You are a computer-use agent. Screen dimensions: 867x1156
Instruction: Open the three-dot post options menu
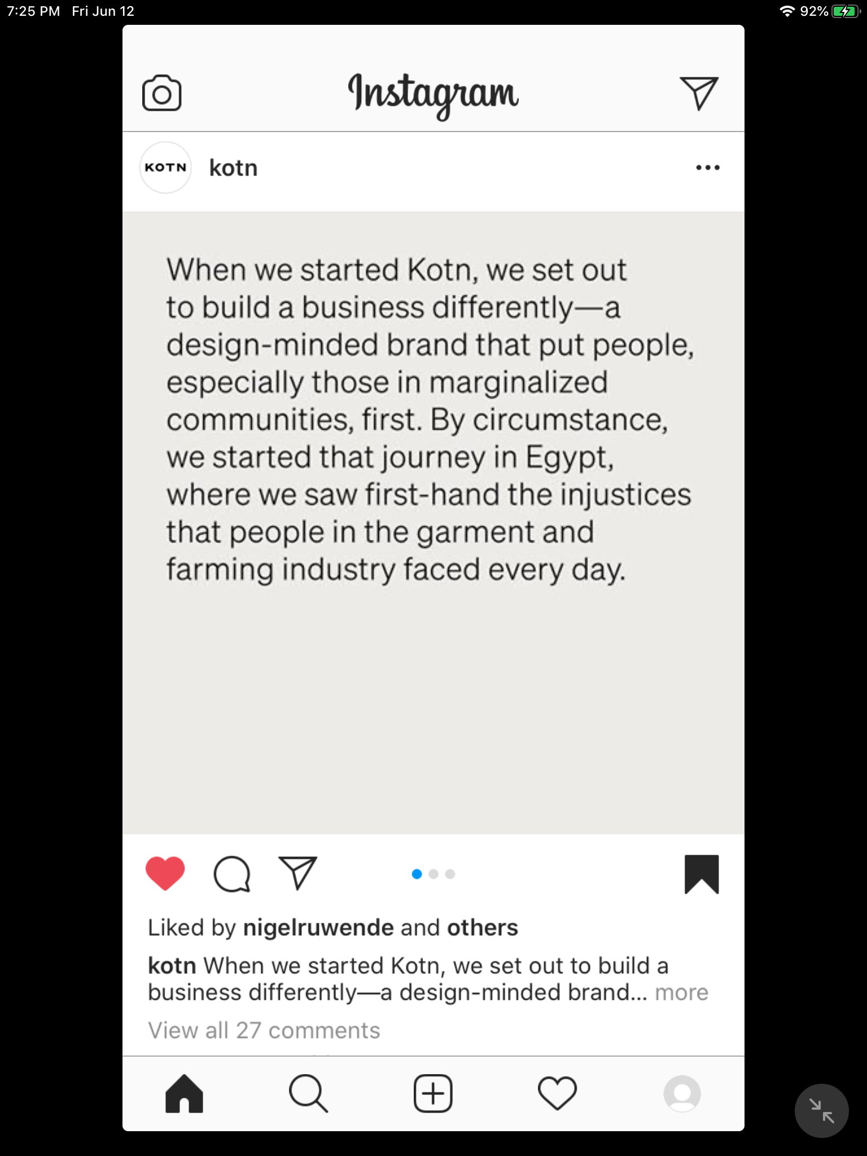coord(707,168)
